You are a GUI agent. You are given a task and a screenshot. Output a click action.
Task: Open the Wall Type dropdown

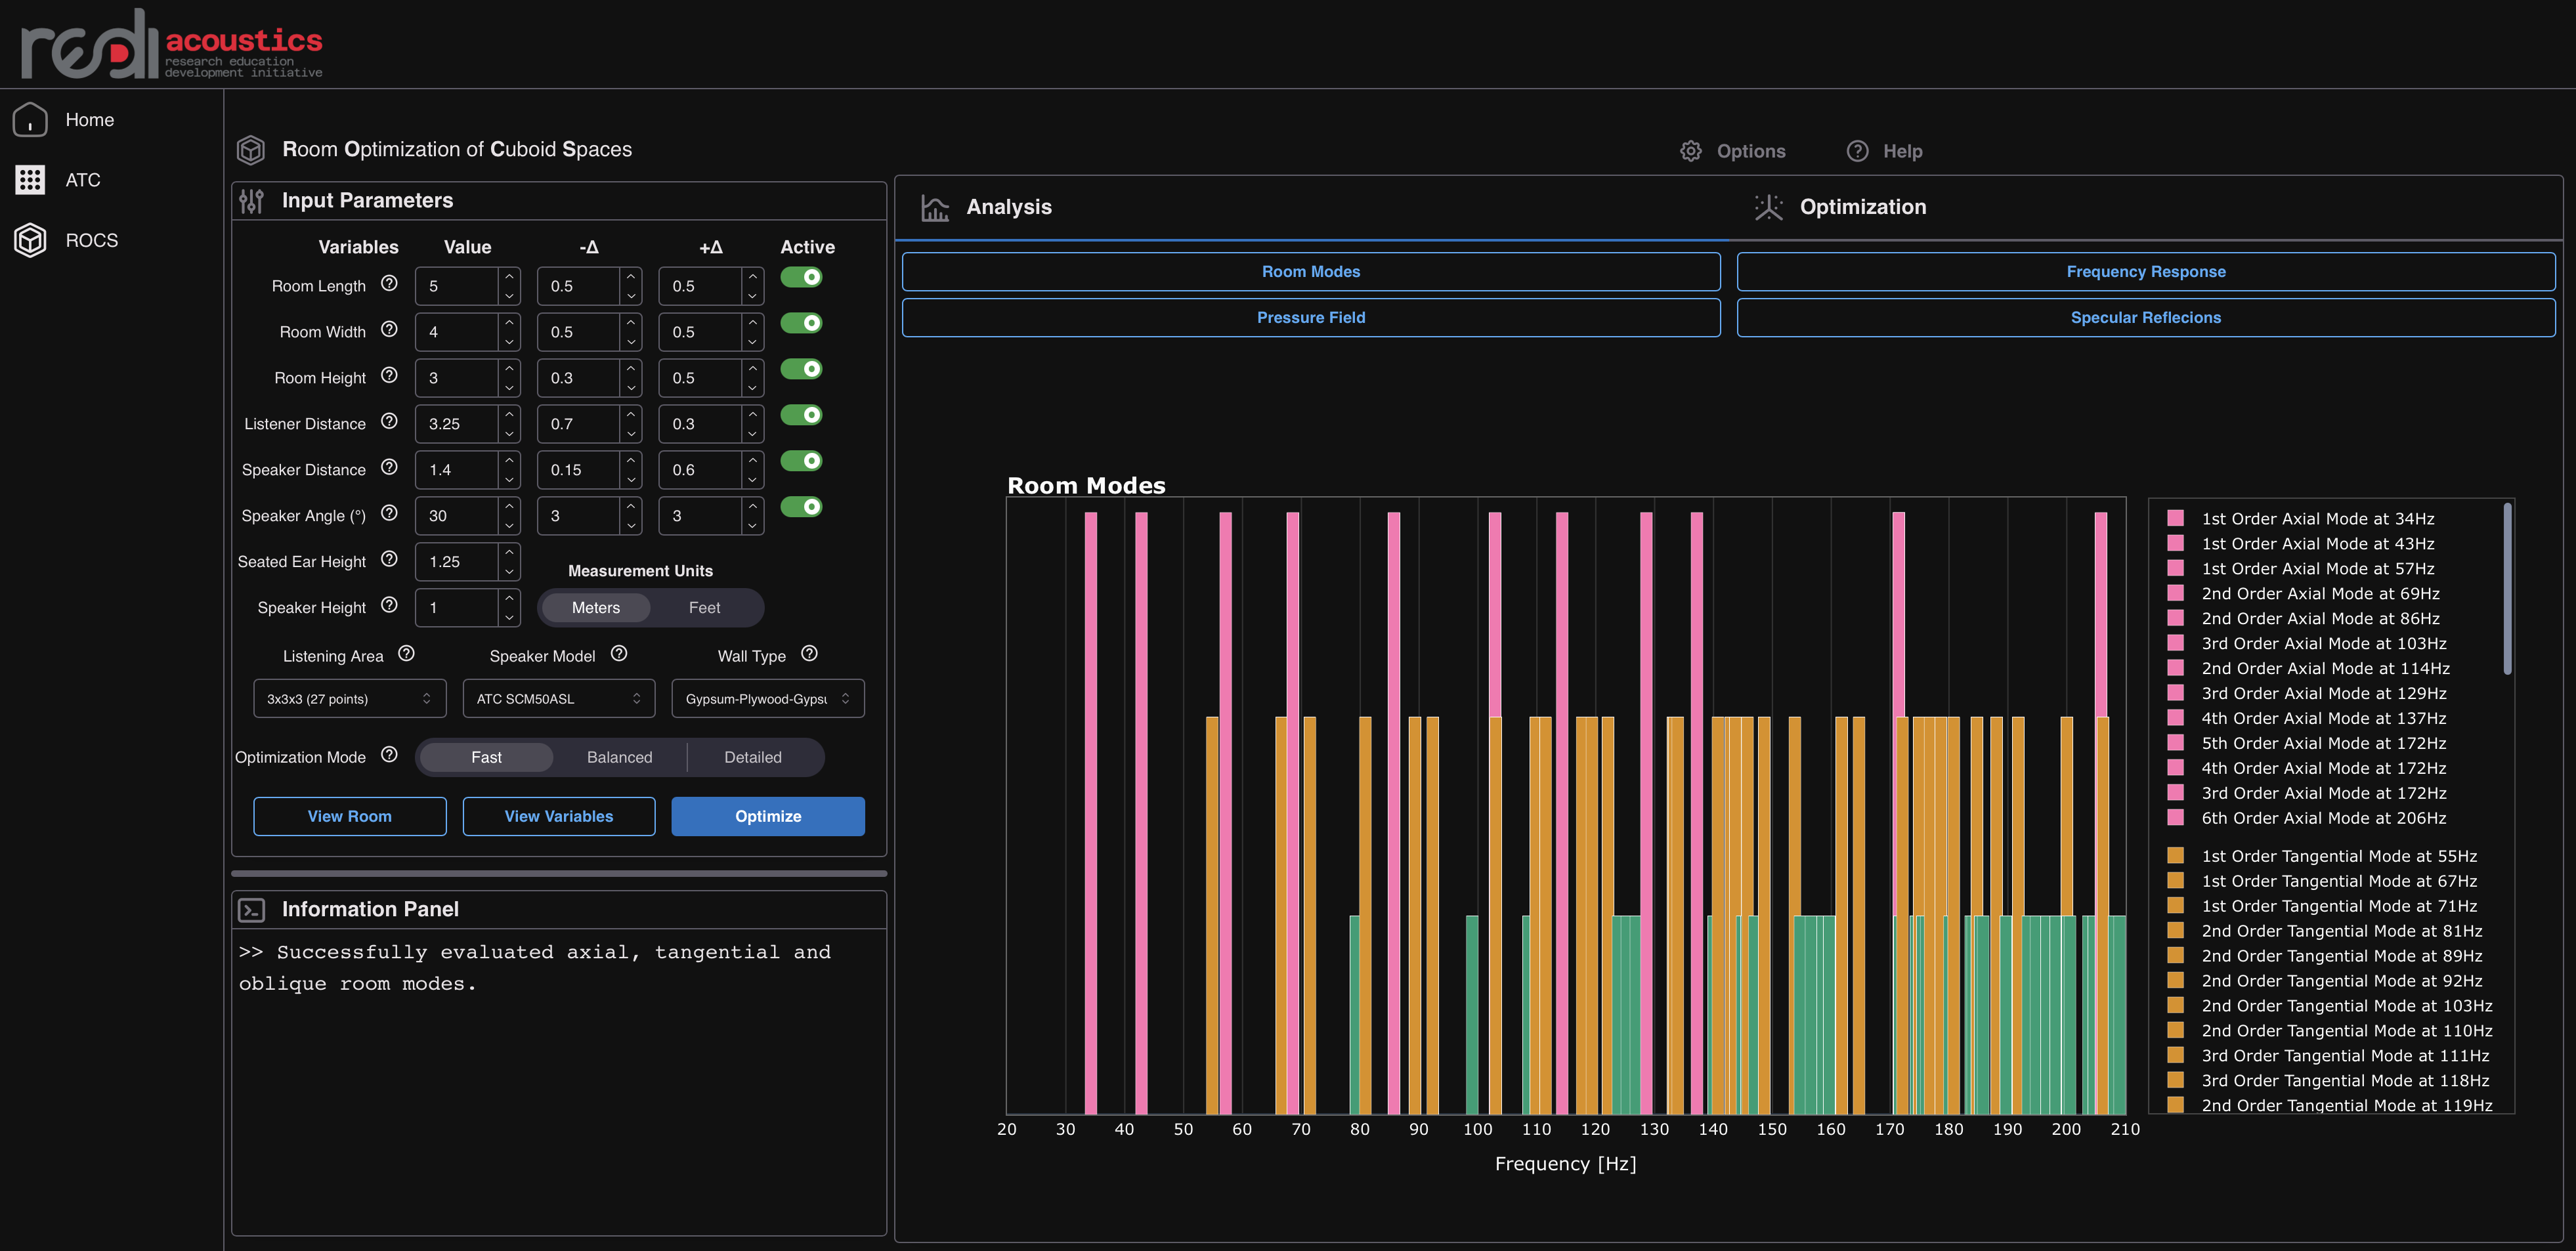767,699
